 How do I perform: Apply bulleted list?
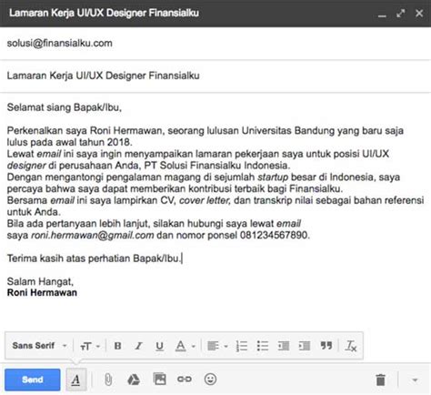point(263,346)
